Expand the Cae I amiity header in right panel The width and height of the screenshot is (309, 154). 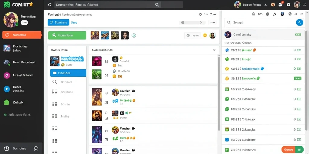click(x=263, y=35)
